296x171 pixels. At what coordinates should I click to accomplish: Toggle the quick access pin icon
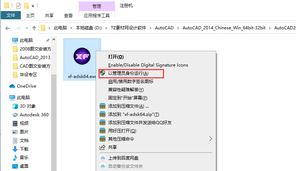tap(47, 40)
